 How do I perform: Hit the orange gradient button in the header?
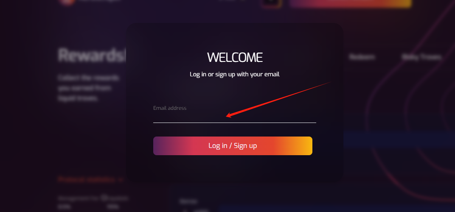350,3
